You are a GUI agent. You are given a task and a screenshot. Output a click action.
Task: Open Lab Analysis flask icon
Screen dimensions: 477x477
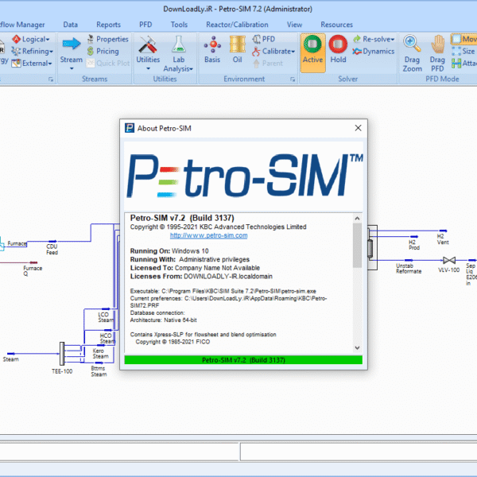click(x=179, y=45)
